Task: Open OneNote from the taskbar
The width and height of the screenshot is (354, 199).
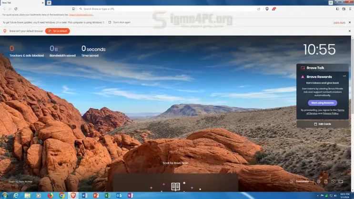Action: click(x=130, y=195)
